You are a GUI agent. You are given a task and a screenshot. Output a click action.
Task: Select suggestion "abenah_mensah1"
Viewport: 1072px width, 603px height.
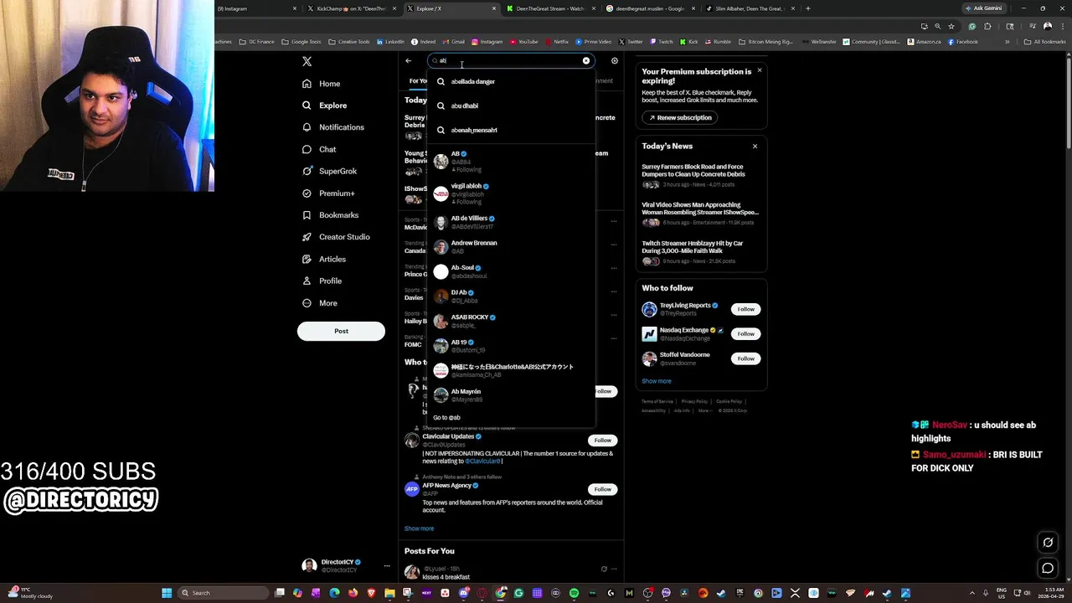coord(511,130)
